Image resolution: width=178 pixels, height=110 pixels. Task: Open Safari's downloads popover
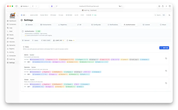(159, 6)
